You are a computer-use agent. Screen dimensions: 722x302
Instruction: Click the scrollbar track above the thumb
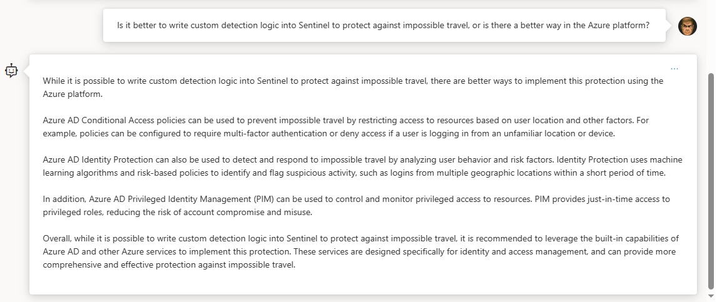point(711,37)
